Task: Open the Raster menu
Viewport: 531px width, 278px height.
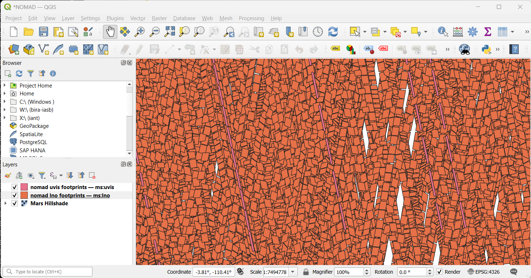Action: coord(159,18)
